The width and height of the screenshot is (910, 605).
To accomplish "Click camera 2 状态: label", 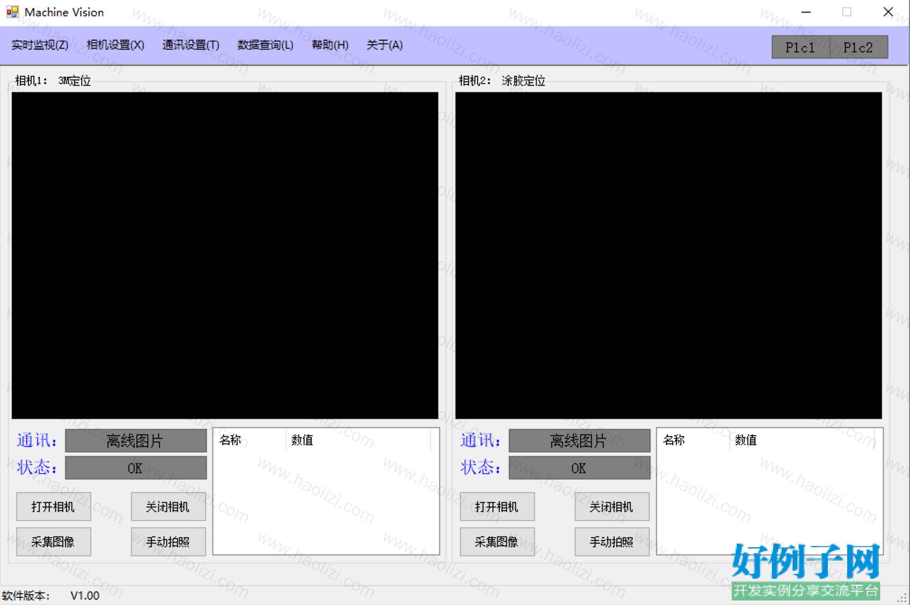I will pyautogui.click(x=481, y=467).
